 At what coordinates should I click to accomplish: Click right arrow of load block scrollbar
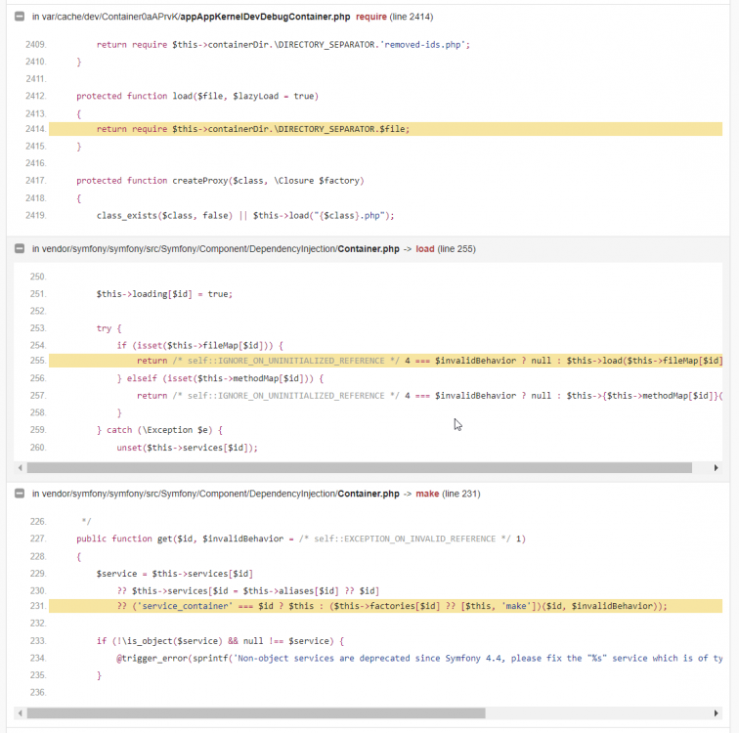pyautogui.click(x=716, y=468)
